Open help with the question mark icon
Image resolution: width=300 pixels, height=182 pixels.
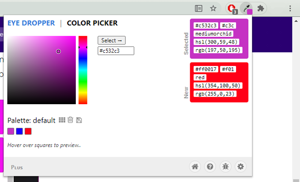[x=210, y=167]
